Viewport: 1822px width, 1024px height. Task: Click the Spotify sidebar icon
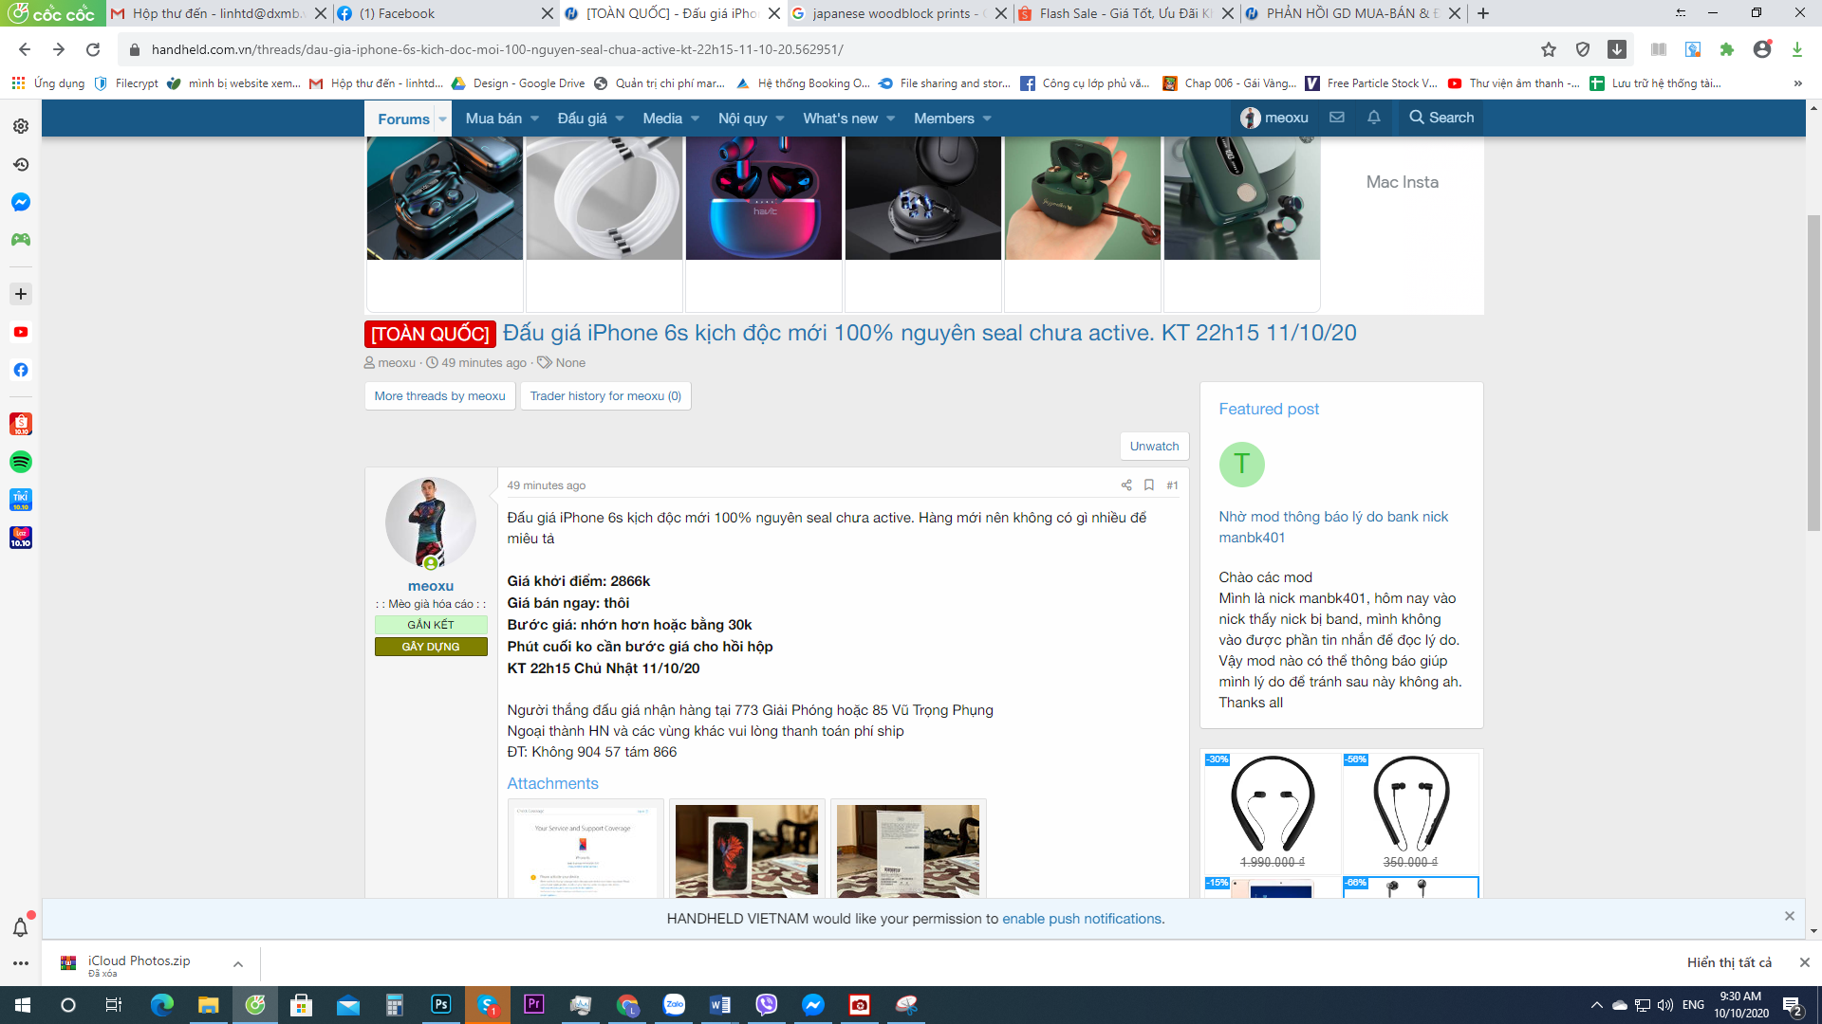coord(21,462)
